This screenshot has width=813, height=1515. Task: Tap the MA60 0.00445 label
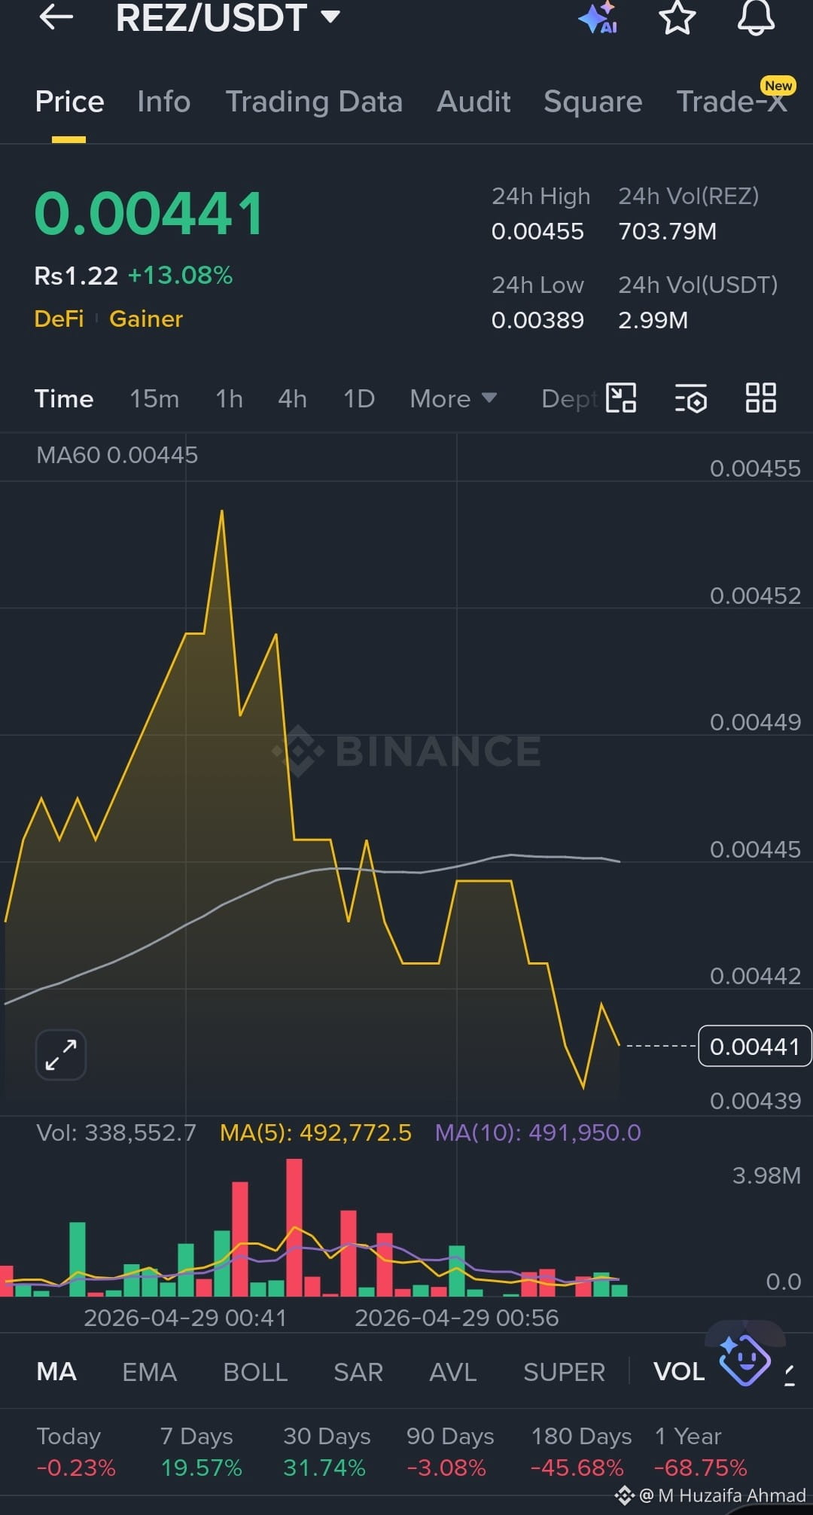pos(117,455)
